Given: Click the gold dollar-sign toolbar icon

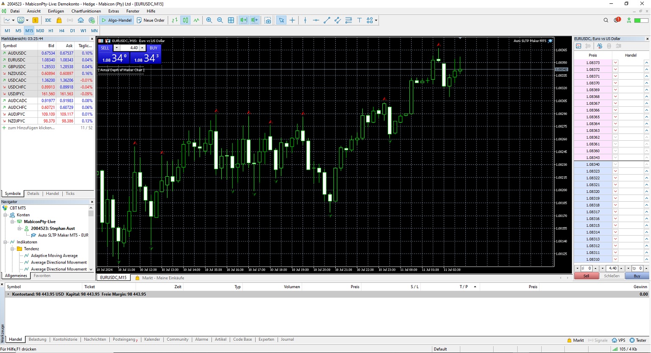Looking at the screenshot, I should pos(36,20).
